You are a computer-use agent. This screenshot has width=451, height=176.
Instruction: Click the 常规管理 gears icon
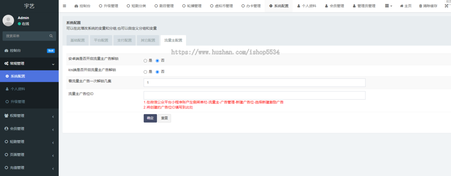pos(6,63)
